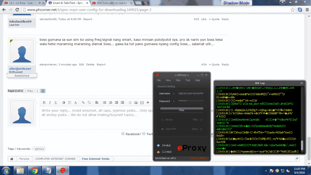
Task: Go to page 1 of the thread
Action: [x=37, y=91]
